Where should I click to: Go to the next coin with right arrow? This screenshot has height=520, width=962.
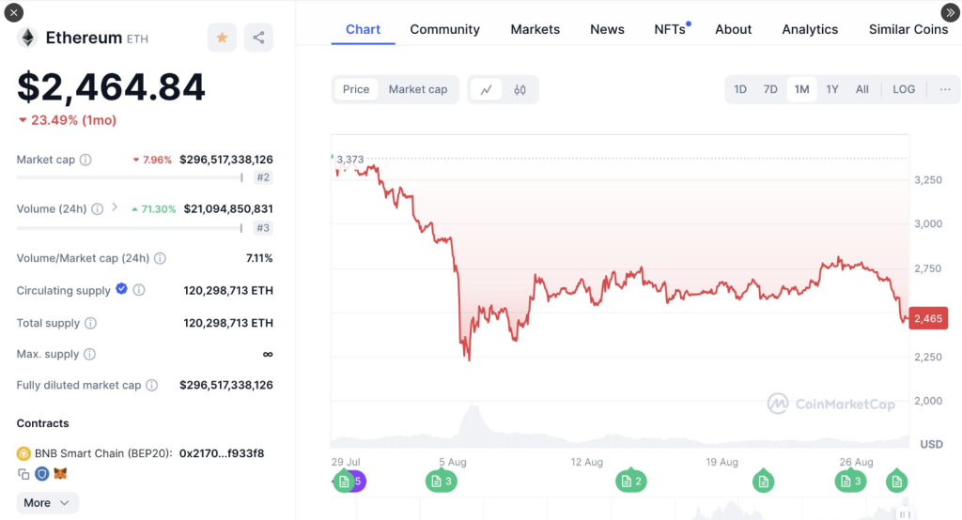click(949, 11)
